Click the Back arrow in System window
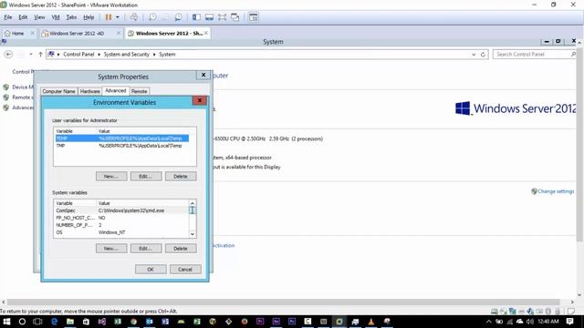 pyautogui.click(x=8, y=55)
